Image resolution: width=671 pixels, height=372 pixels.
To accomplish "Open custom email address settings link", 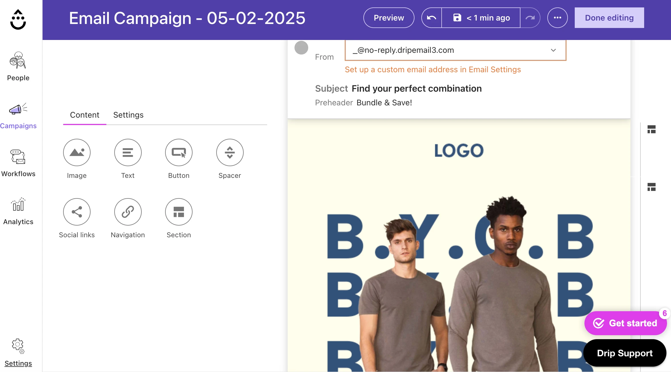I will pos(432,70).
